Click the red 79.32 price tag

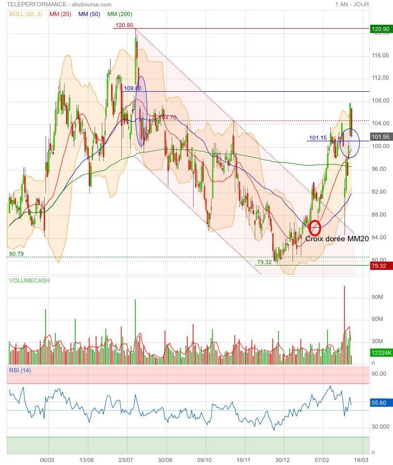point(381,266)
